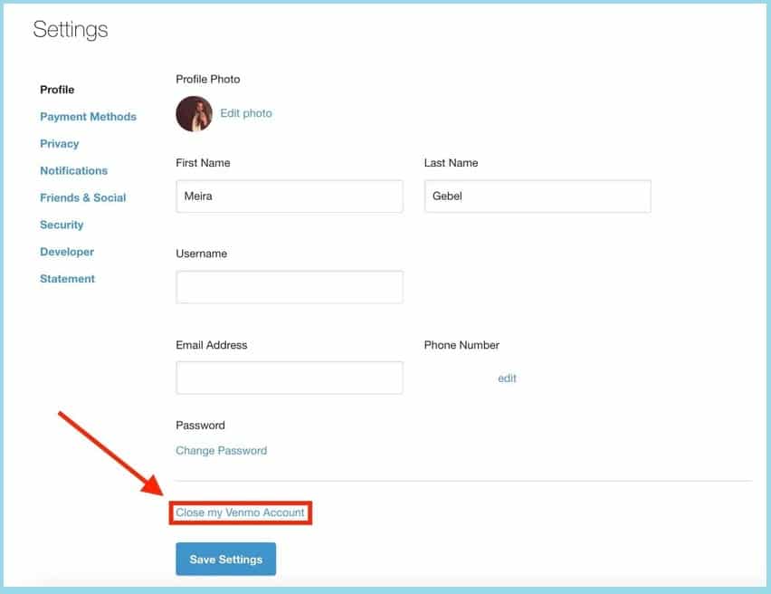771x594 pixels.
Task: Click the Phone Number label
Action: click(462, 345)
